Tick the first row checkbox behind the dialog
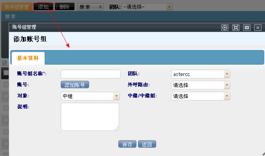 click(6, 85)
